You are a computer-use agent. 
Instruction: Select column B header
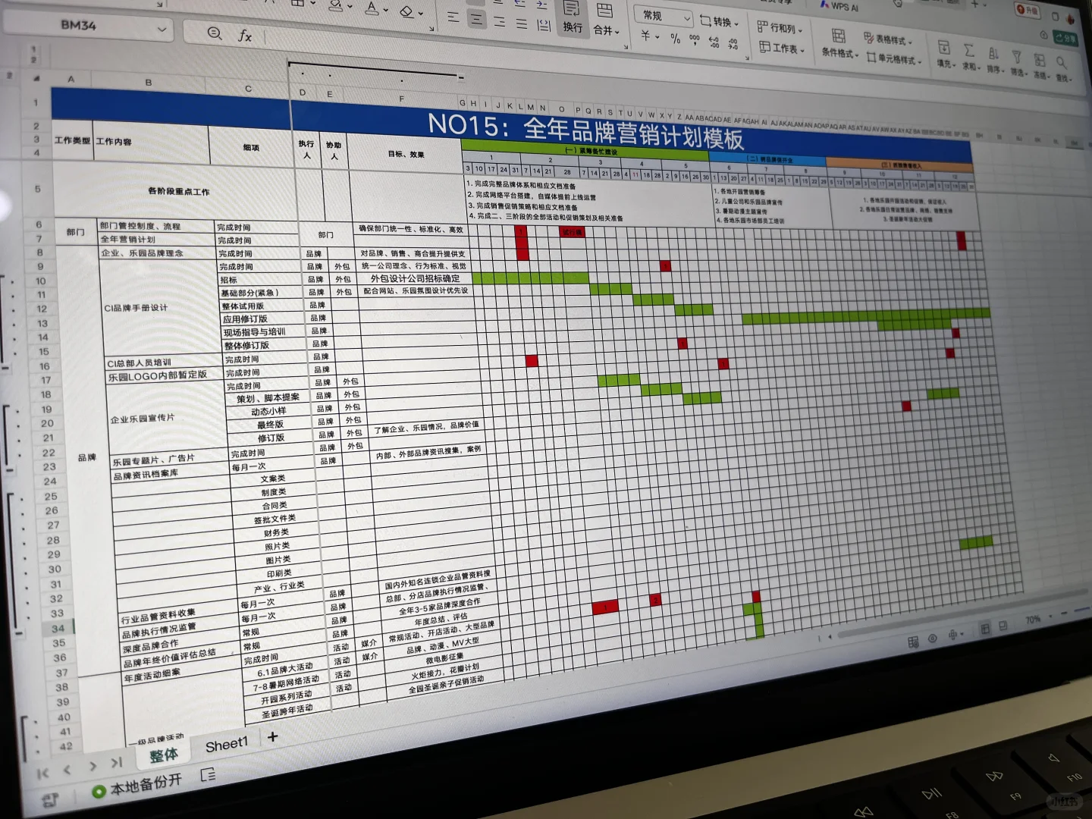pos(149,83)
